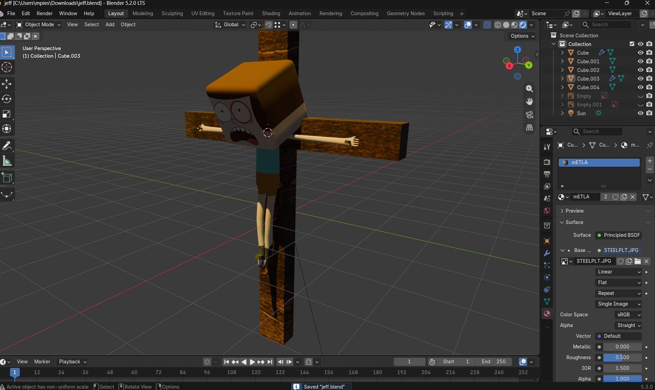
Task: Open the Render properties tab icon
Action: (547, 162)
